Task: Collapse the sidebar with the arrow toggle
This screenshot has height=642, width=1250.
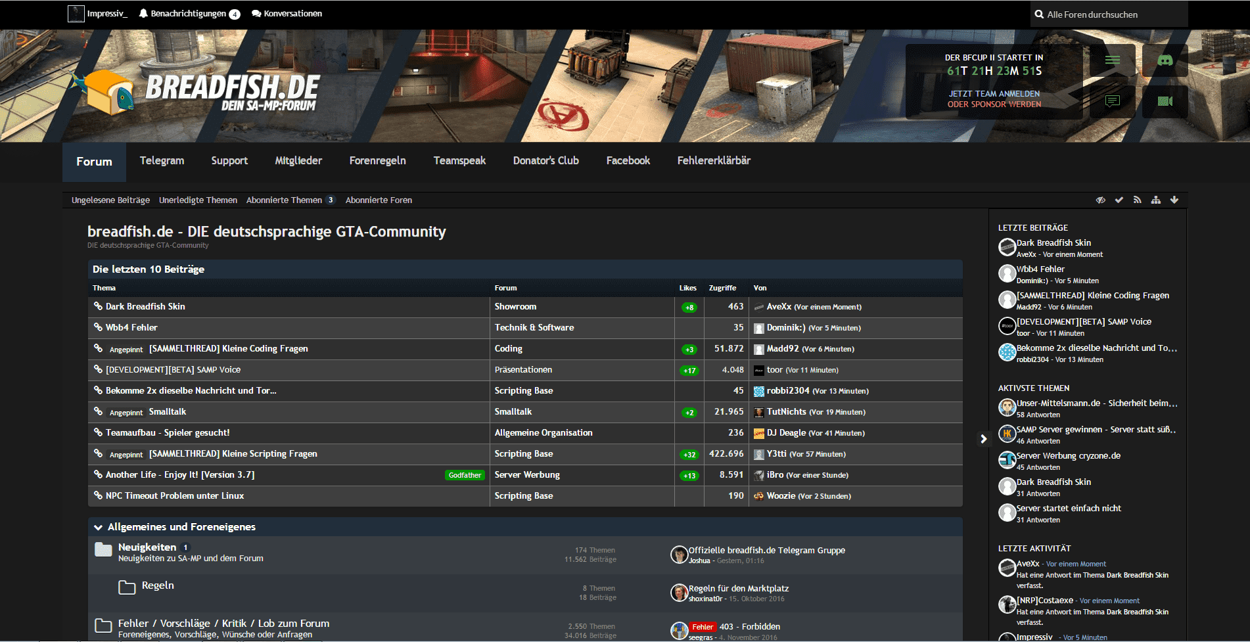Action: pyautogui.click(x=983, y=438)
